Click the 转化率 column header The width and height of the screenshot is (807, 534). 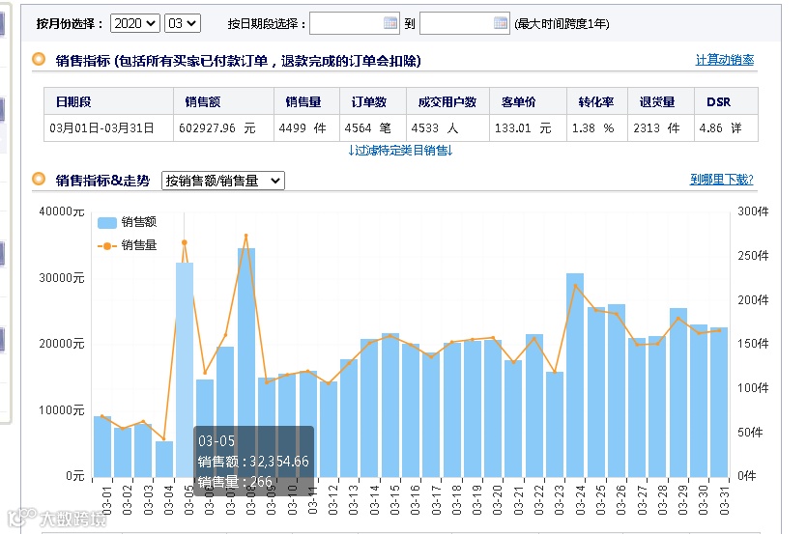596,101
